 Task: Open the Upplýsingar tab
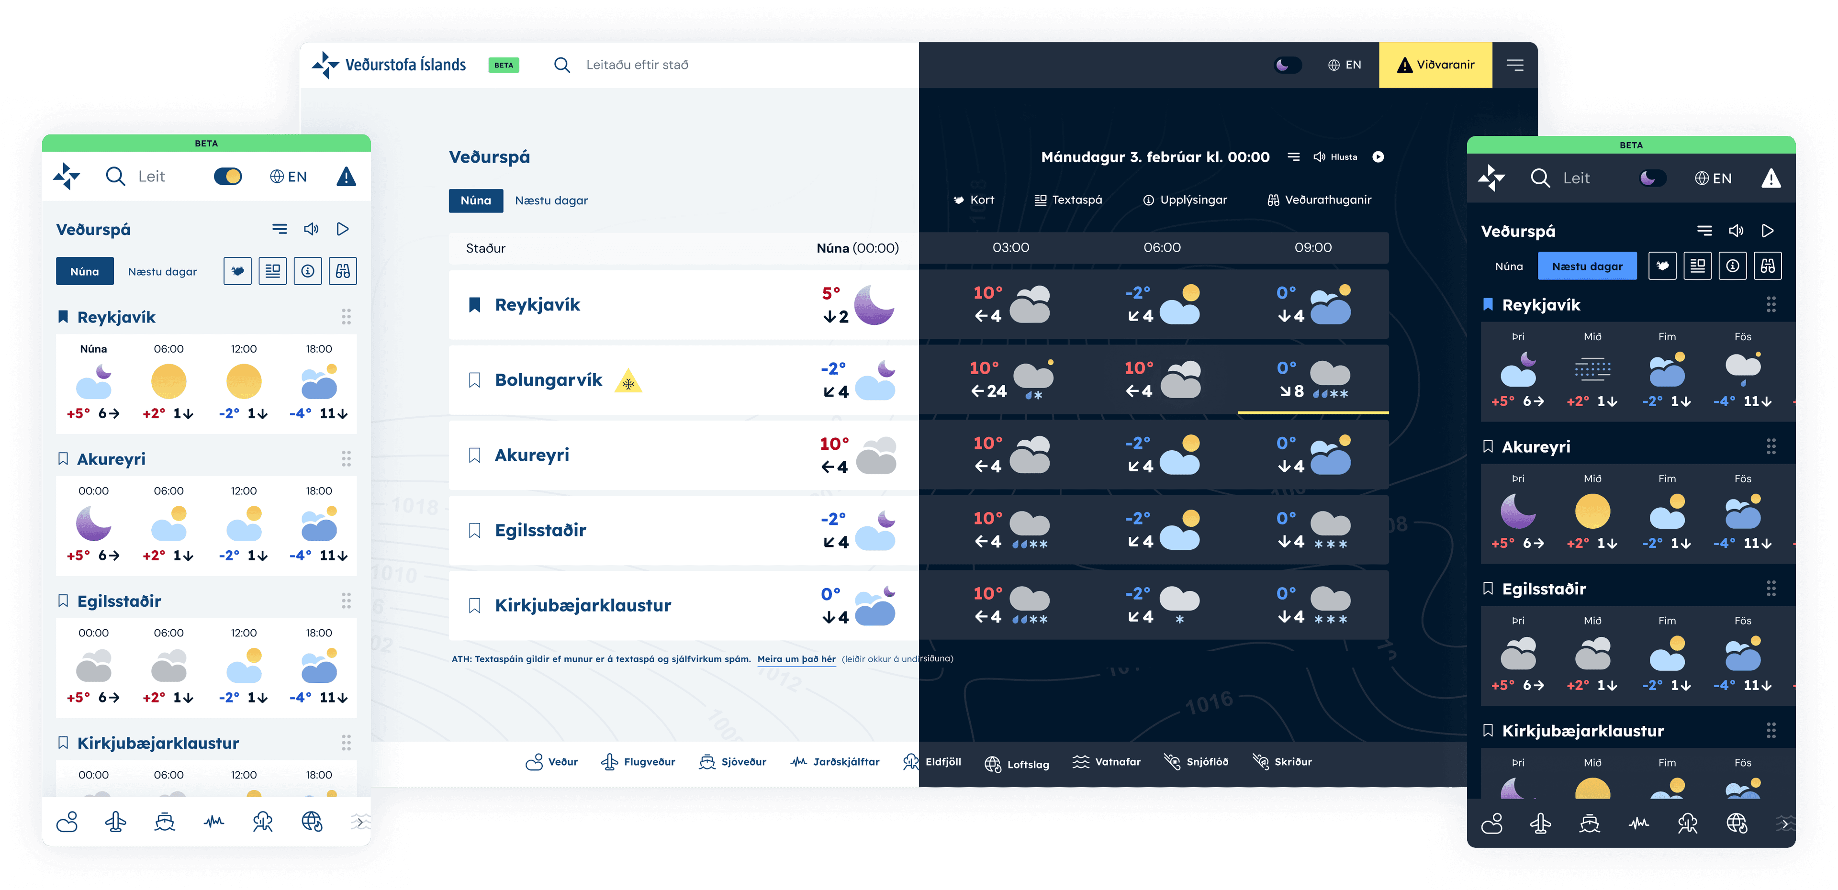(x=1185, y=200)
